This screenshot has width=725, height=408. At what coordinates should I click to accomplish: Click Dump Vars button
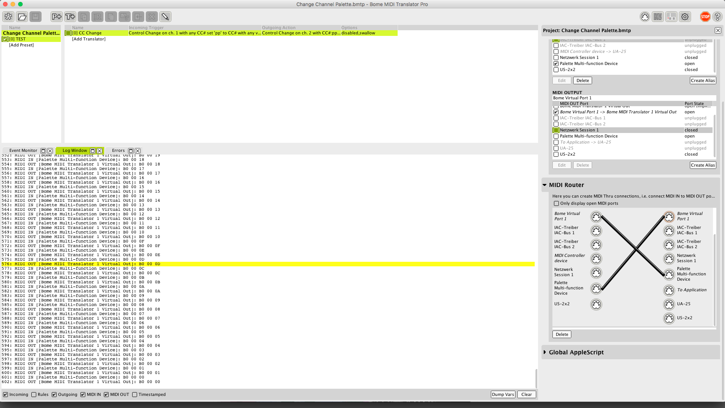click(x=503, y=395)
